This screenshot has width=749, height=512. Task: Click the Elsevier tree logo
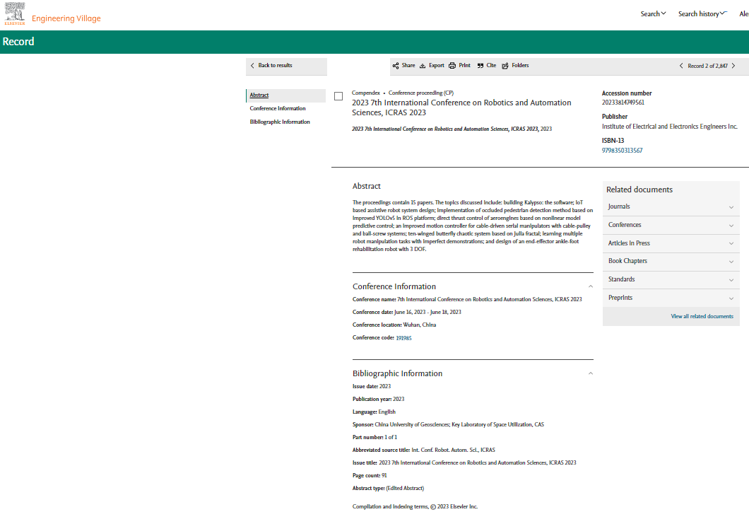point(15,13)
